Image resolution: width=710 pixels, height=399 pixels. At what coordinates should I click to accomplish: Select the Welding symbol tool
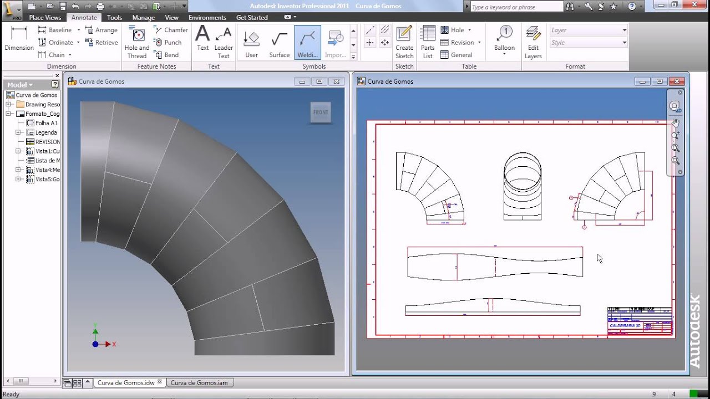(307, 43)
